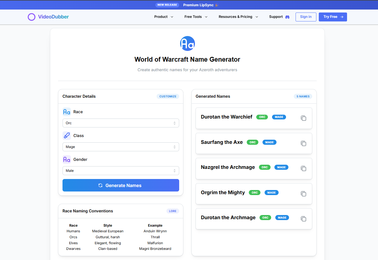
Task: Click the Dwarves row in naming conventions
Action: tap(121, 249)
